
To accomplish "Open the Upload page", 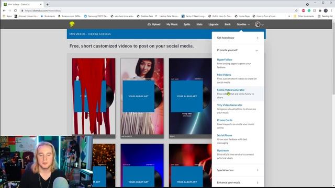I will 154,25.
